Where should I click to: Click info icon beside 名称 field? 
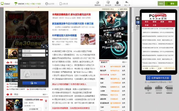(47, 51)
